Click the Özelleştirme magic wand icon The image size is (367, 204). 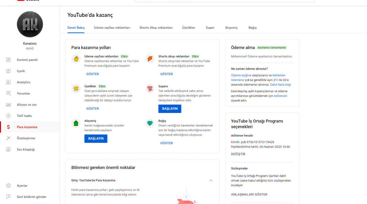9,138
